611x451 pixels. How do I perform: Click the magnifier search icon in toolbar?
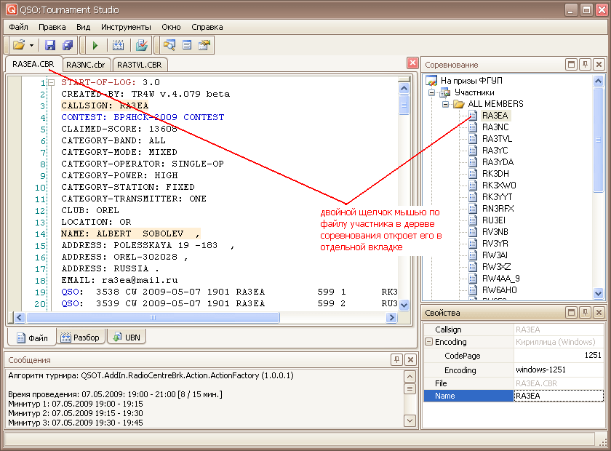(x=169, y=45)
